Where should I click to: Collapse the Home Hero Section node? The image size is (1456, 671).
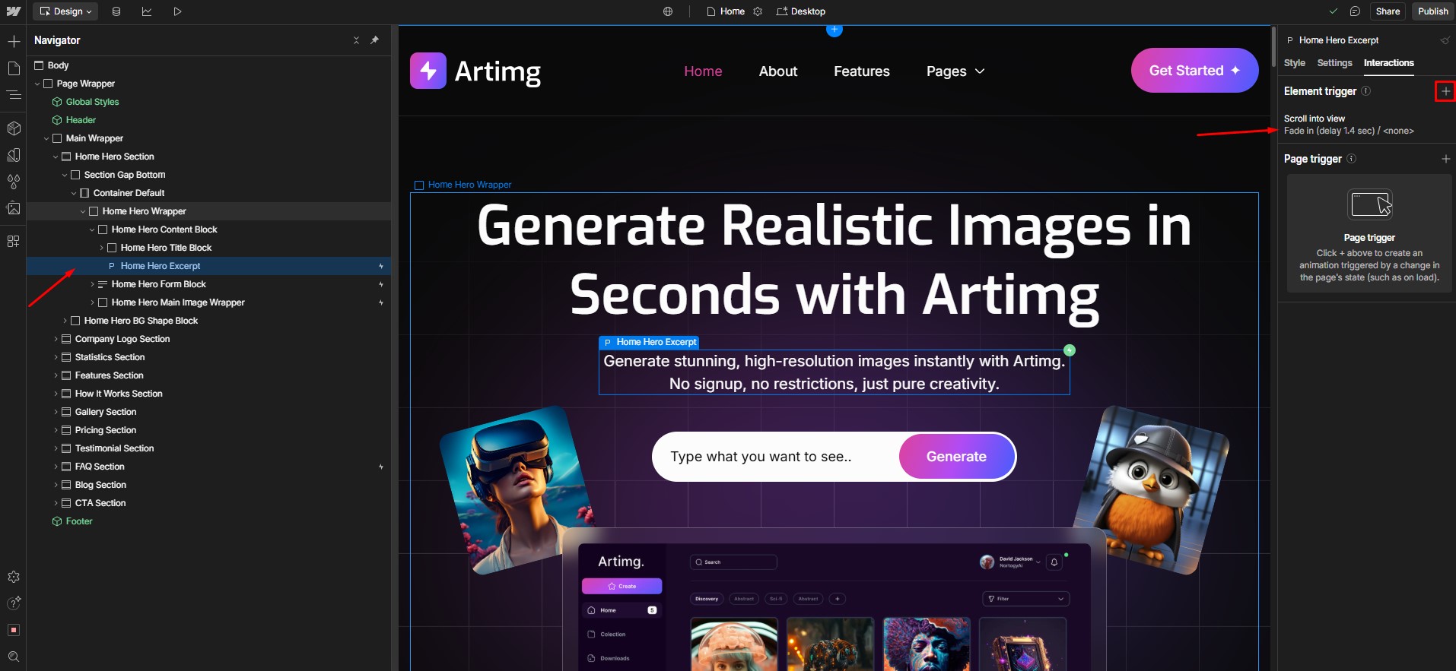pos(56,157)
